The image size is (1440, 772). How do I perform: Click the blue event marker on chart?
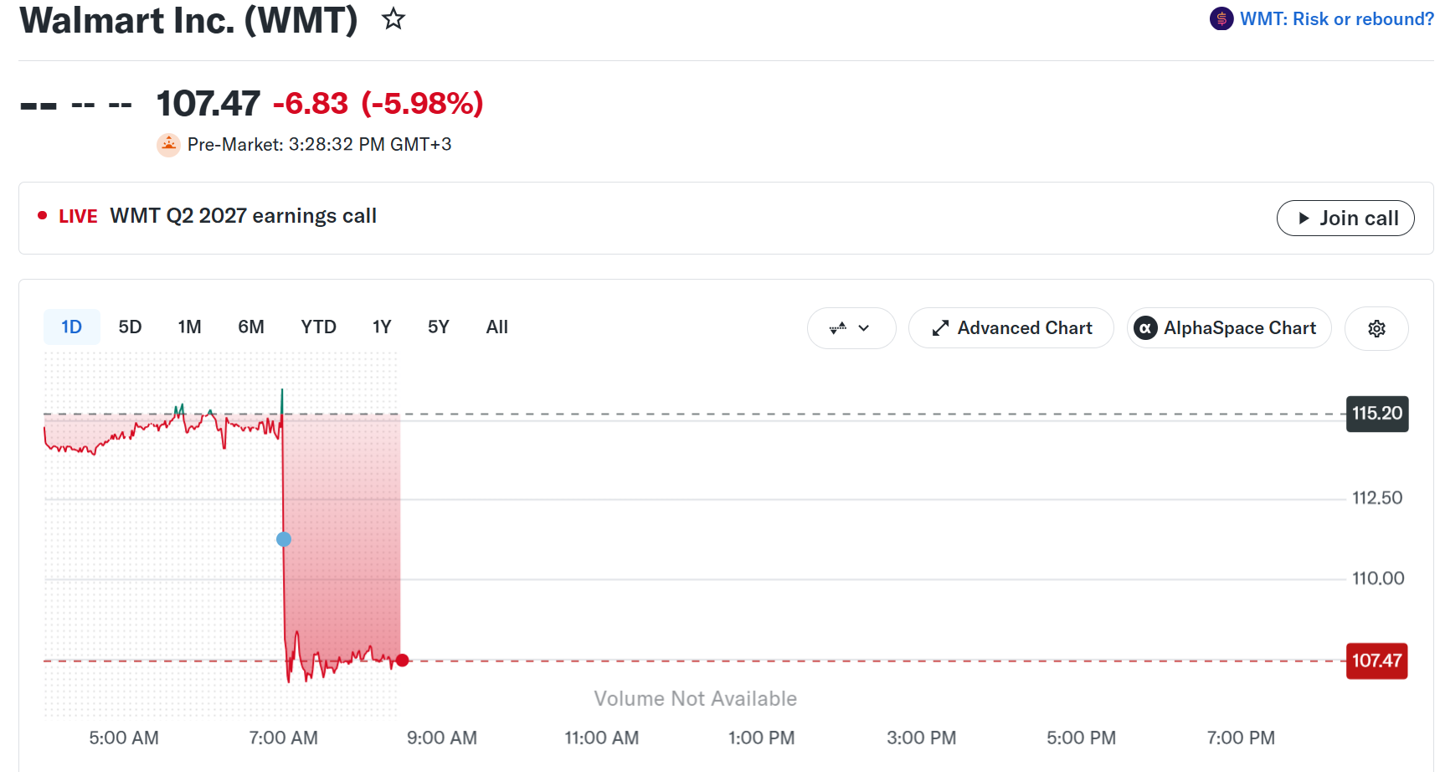click(284, 539)
